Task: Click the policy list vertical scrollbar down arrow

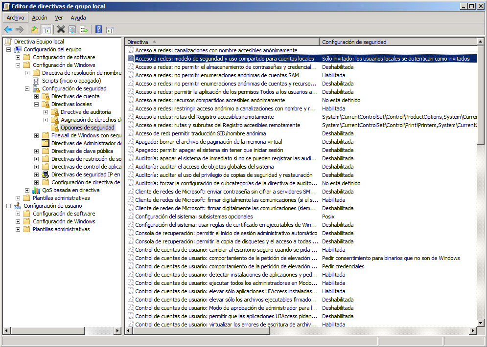Action: click(x=481, y=323)
